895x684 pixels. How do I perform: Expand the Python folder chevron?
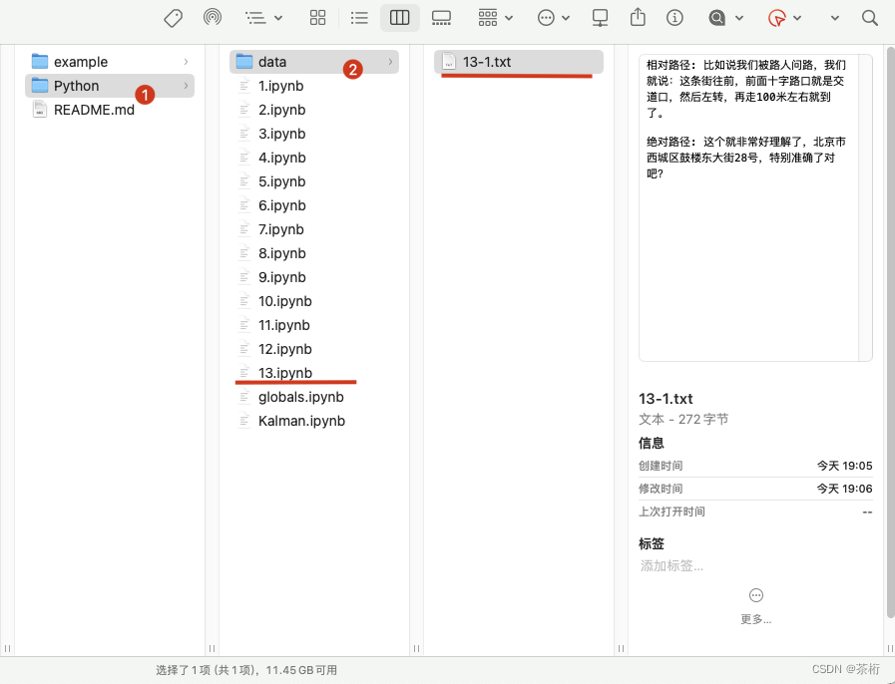[186, 86]
